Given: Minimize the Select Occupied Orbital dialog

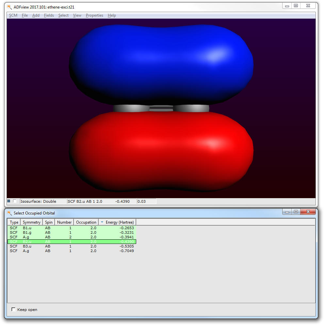Looking at the screenshot, I should (287, 212).
